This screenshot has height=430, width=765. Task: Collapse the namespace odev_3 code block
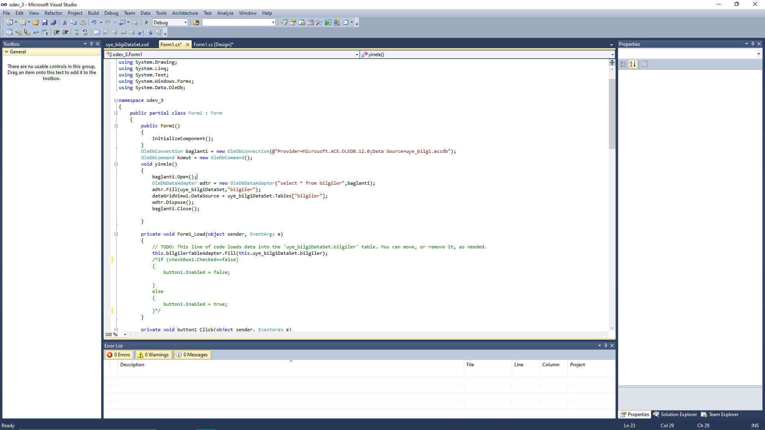116,101
